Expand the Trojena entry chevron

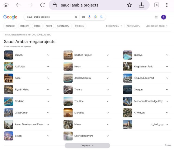(x=108, y=90)
